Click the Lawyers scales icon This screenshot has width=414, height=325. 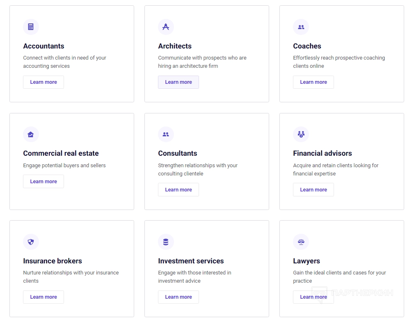[301, 242]
